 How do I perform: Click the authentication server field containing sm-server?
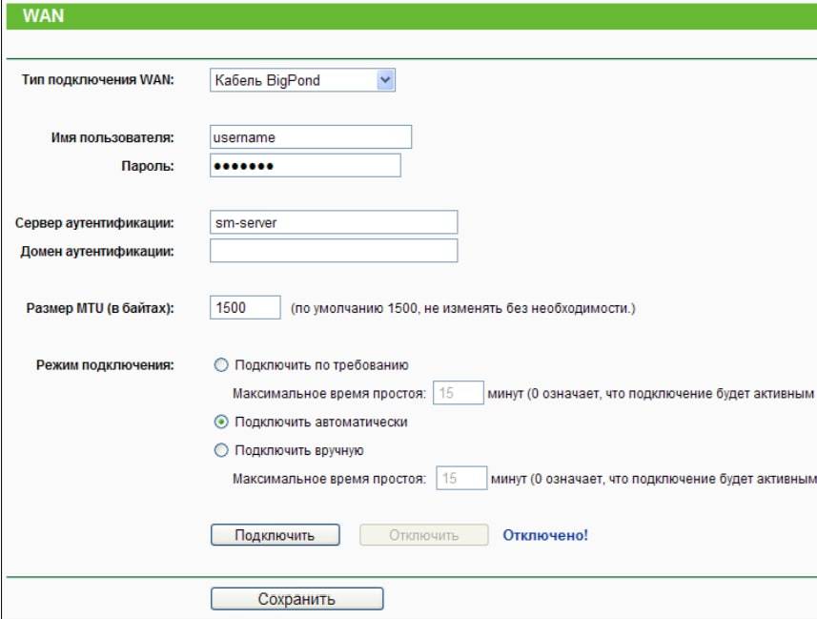pos(334,222)
